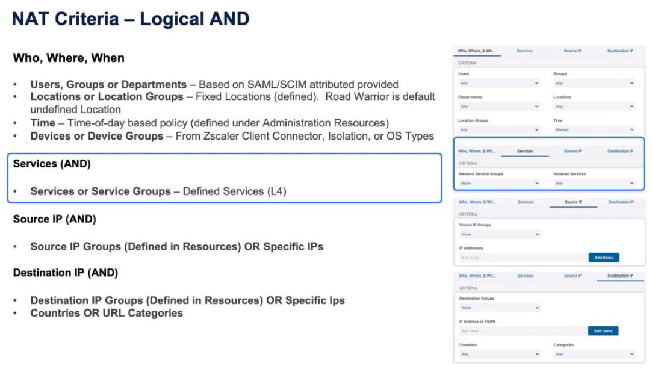Open the Time dropdown set to Always

[594, 129]
